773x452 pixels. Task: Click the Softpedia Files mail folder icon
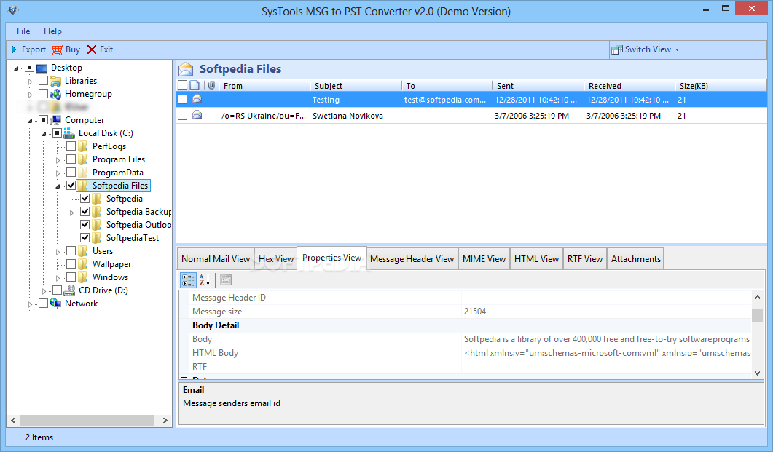186,69
